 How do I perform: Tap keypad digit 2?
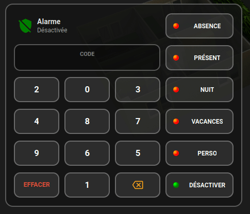[x=37, y=89]
